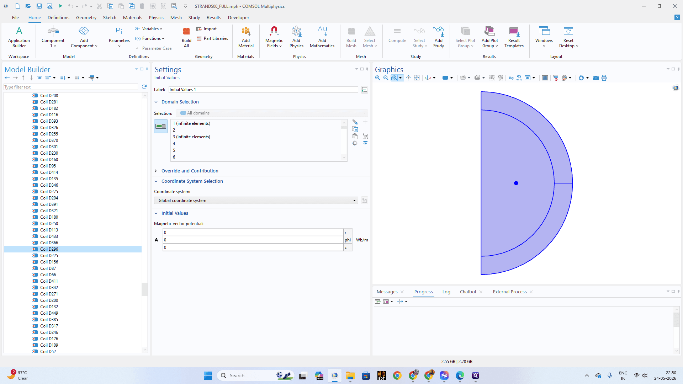The height and width of the screenshot is (384, 683).
Task: Open Windows layout dropdown
Action: pyautogui.click(x=544, y=37)
